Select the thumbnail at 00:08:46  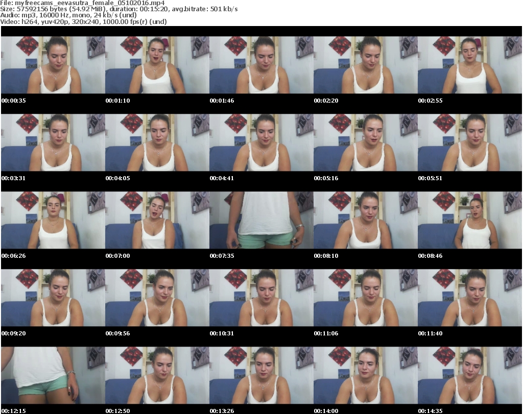point(469,220)
